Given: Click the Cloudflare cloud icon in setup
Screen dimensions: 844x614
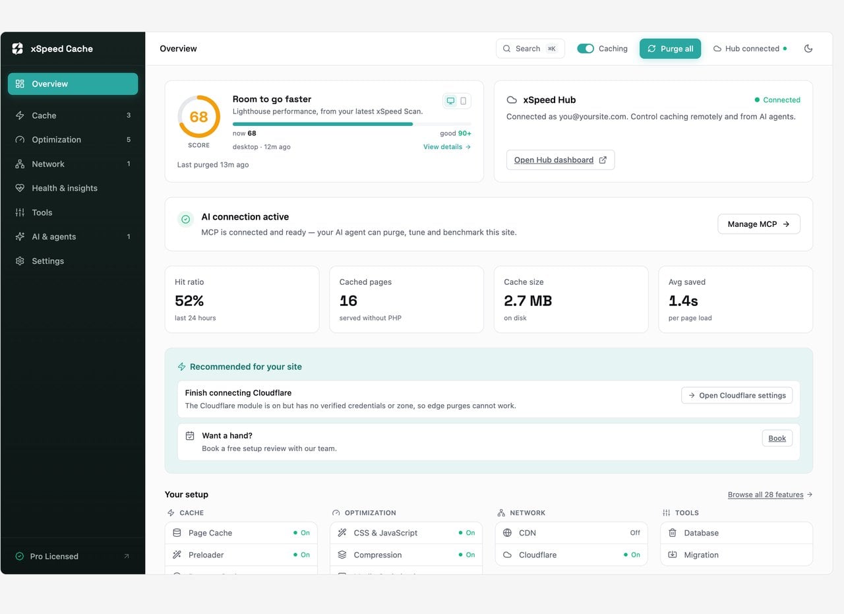Looking at the screenshot, I should [507, 555].
